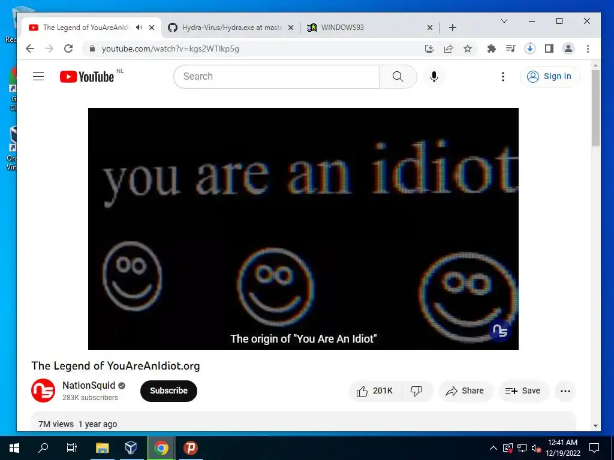Share this page from the address bar
This screenshot has width=614, height=460.
[449, 49]
